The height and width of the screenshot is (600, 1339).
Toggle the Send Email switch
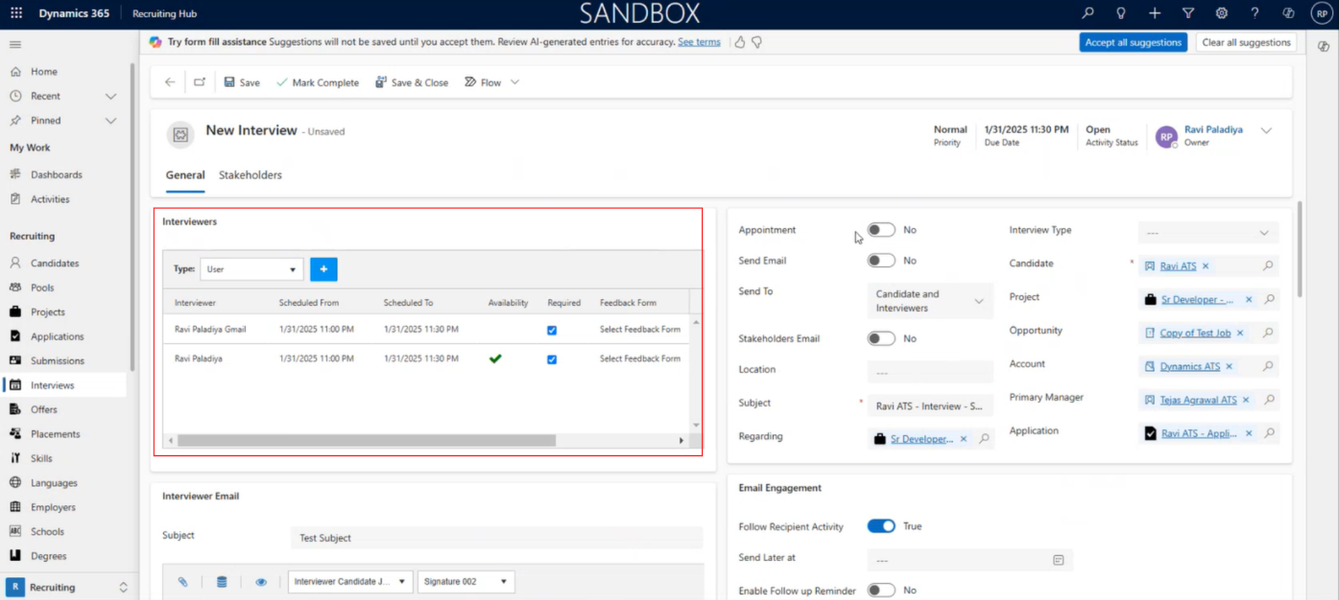[x=881, y=261]
